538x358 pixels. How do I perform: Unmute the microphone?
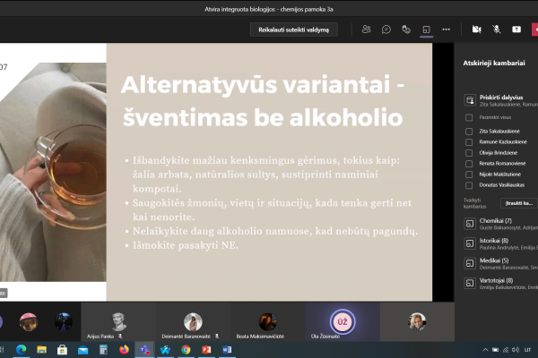[496, 30]
